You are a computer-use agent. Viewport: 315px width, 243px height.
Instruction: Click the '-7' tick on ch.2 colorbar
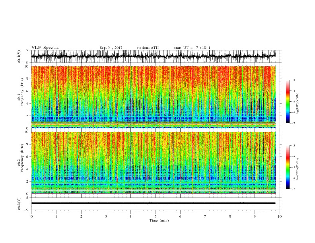[x=294, y=189]
